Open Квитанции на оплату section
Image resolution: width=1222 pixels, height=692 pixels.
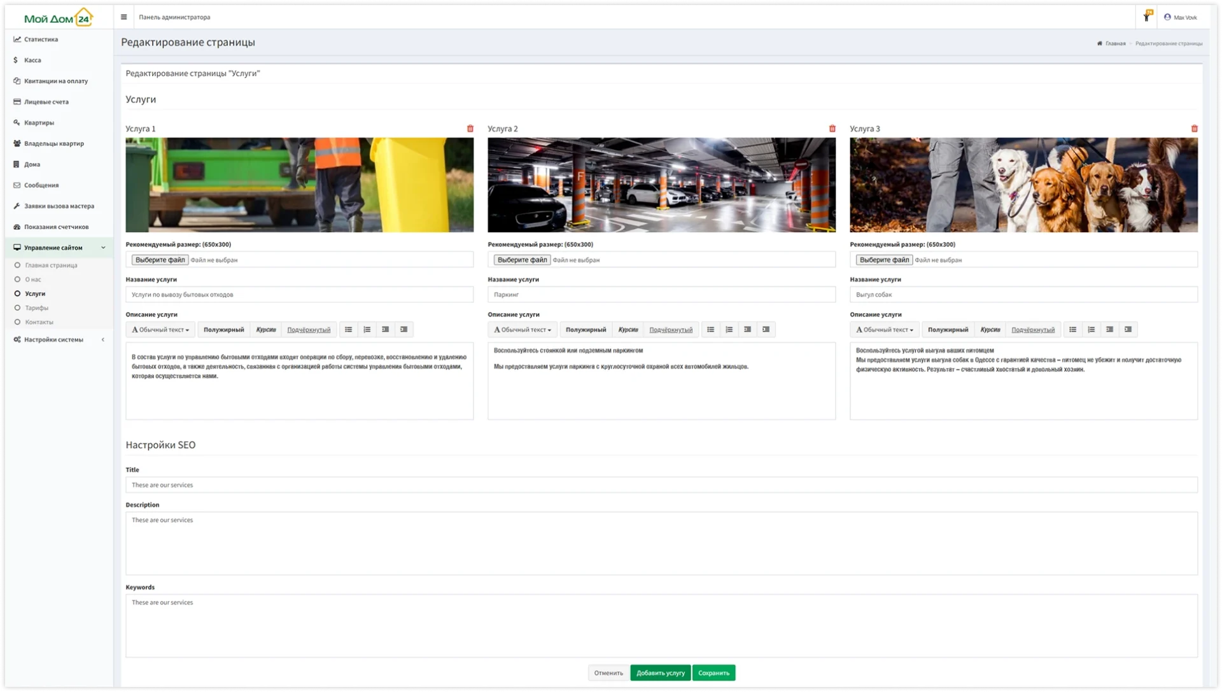59,81
